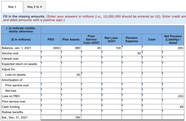This screenshot has width=186, height=121.
Task: Click Expected return on assets Plan Assets cell
Action: [x=71, y=64]
